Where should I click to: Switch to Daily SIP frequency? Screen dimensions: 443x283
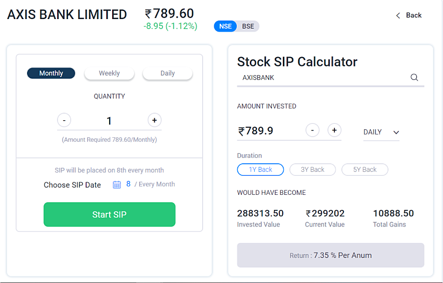(x=168, y=73)
